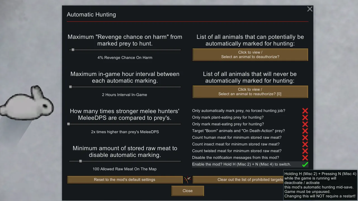The width and height of the screenshot is (358, 201).
Task: Click the X icon to close dialog
Action: coord(310,9)
